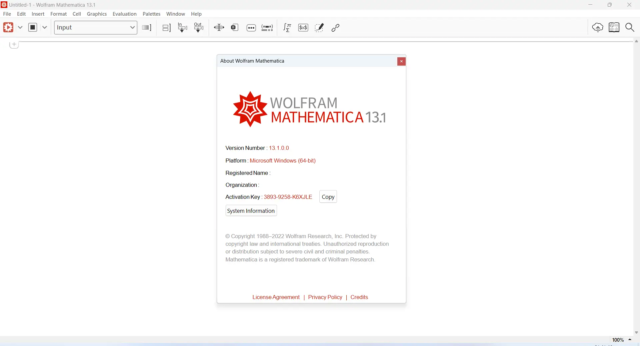
Task: Expand the arrow next to evaluate icon
Action: pyautogui.click(x=20, y=28)
